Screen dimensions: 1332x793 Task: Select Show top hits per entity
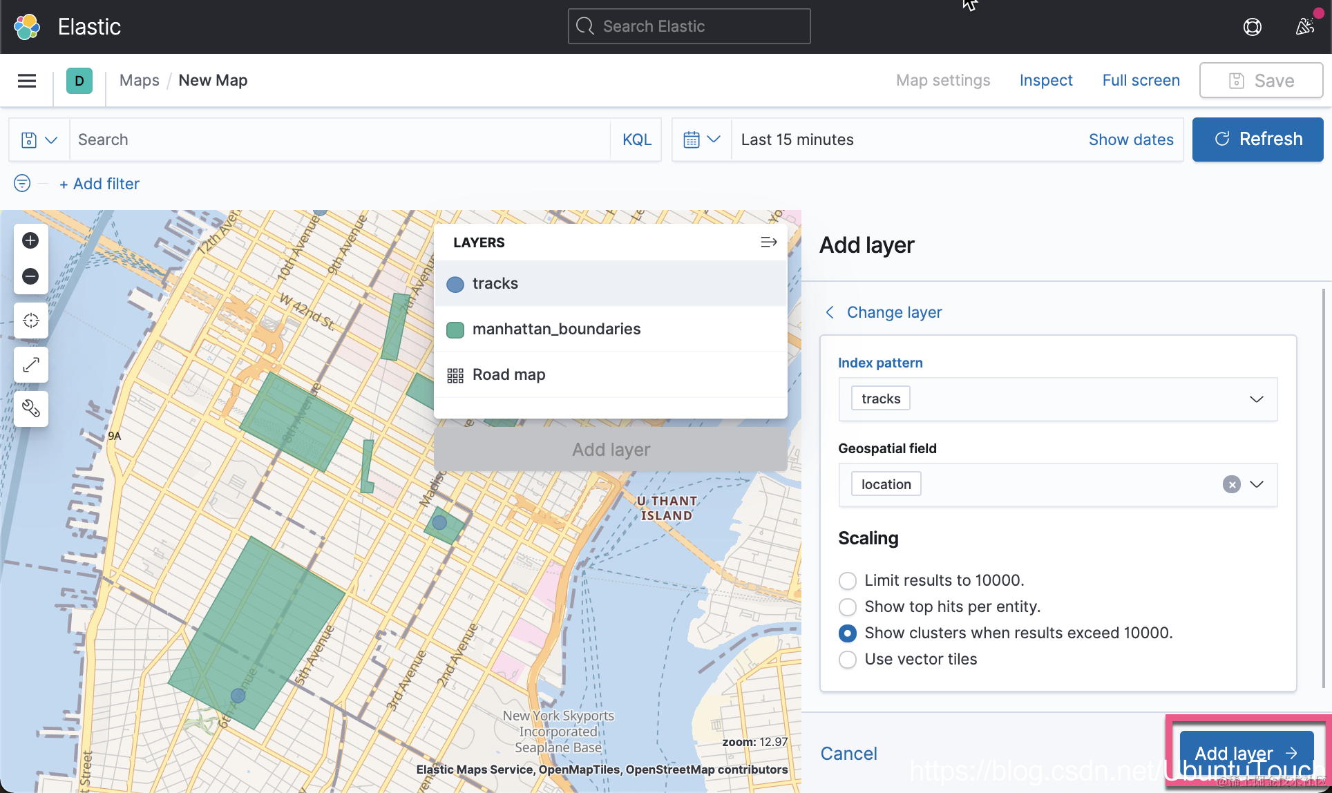coord(848,607)
